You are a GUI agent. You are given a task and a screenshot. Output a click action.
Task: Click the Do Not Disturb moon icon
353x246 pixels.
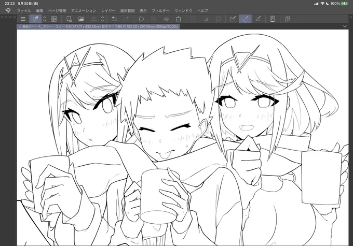[328, 4]
